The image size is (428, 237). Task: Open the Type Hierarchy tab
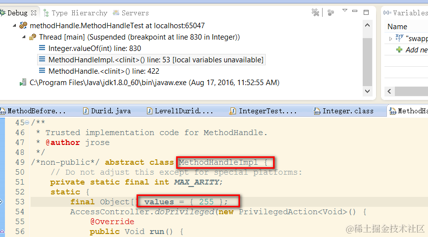pos(76,13)
